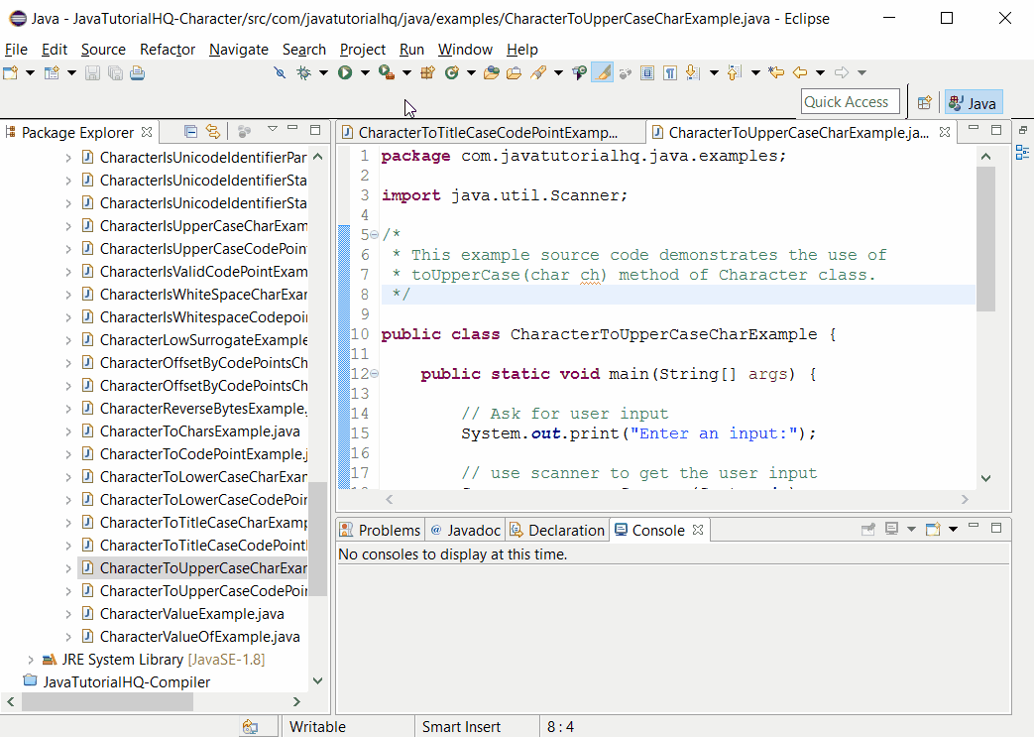Open the Debug tool on the toolbar

pos(304,72)
